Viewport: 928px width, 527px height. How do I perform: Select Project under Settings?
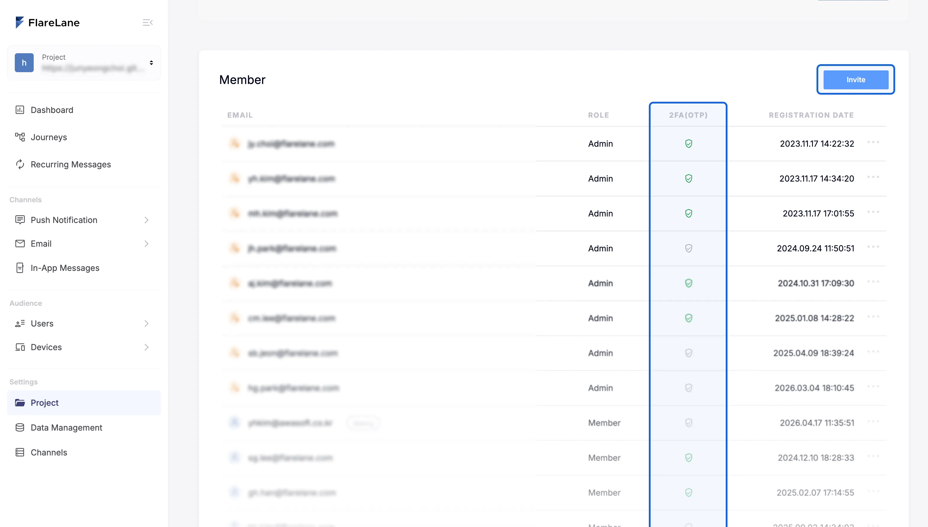pyautogui.click(x=84, y=402)
